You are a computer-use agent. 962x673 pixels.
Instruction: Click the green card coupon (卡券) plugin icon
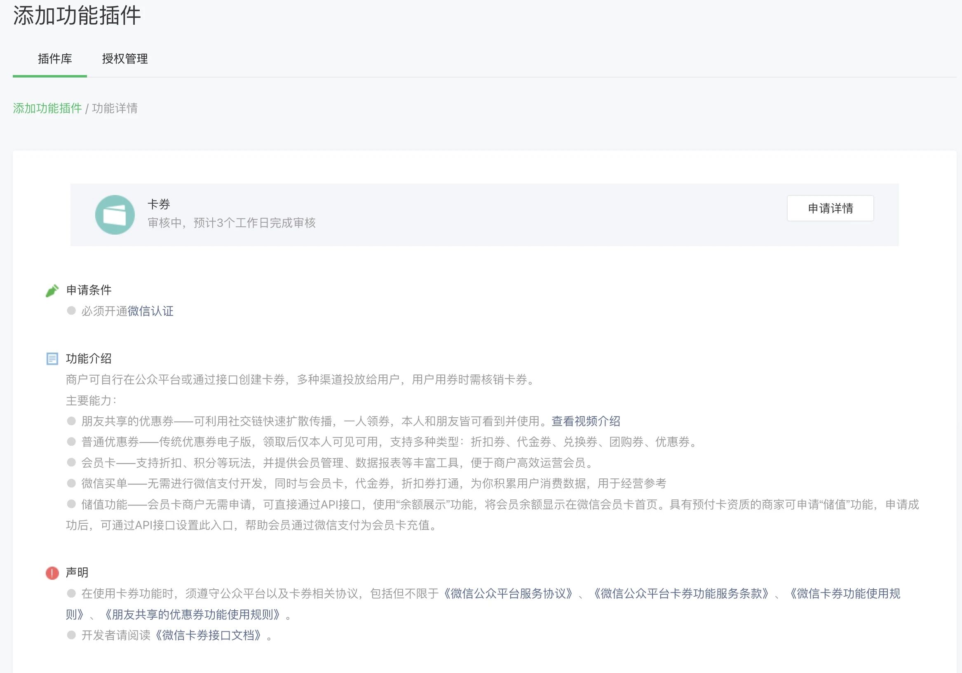point(115,214)
